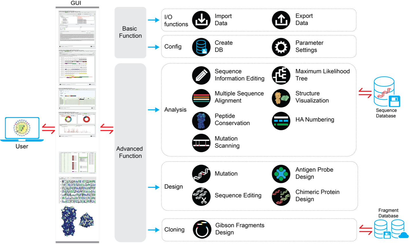
Task: Click the Basic Function panel
Action: point(130,32)
